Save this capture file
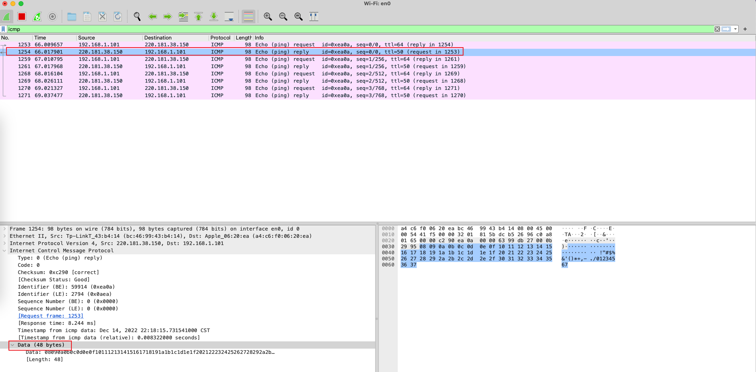Image resolution: width=756 pixels, height=372 pixels. (87, 17)
